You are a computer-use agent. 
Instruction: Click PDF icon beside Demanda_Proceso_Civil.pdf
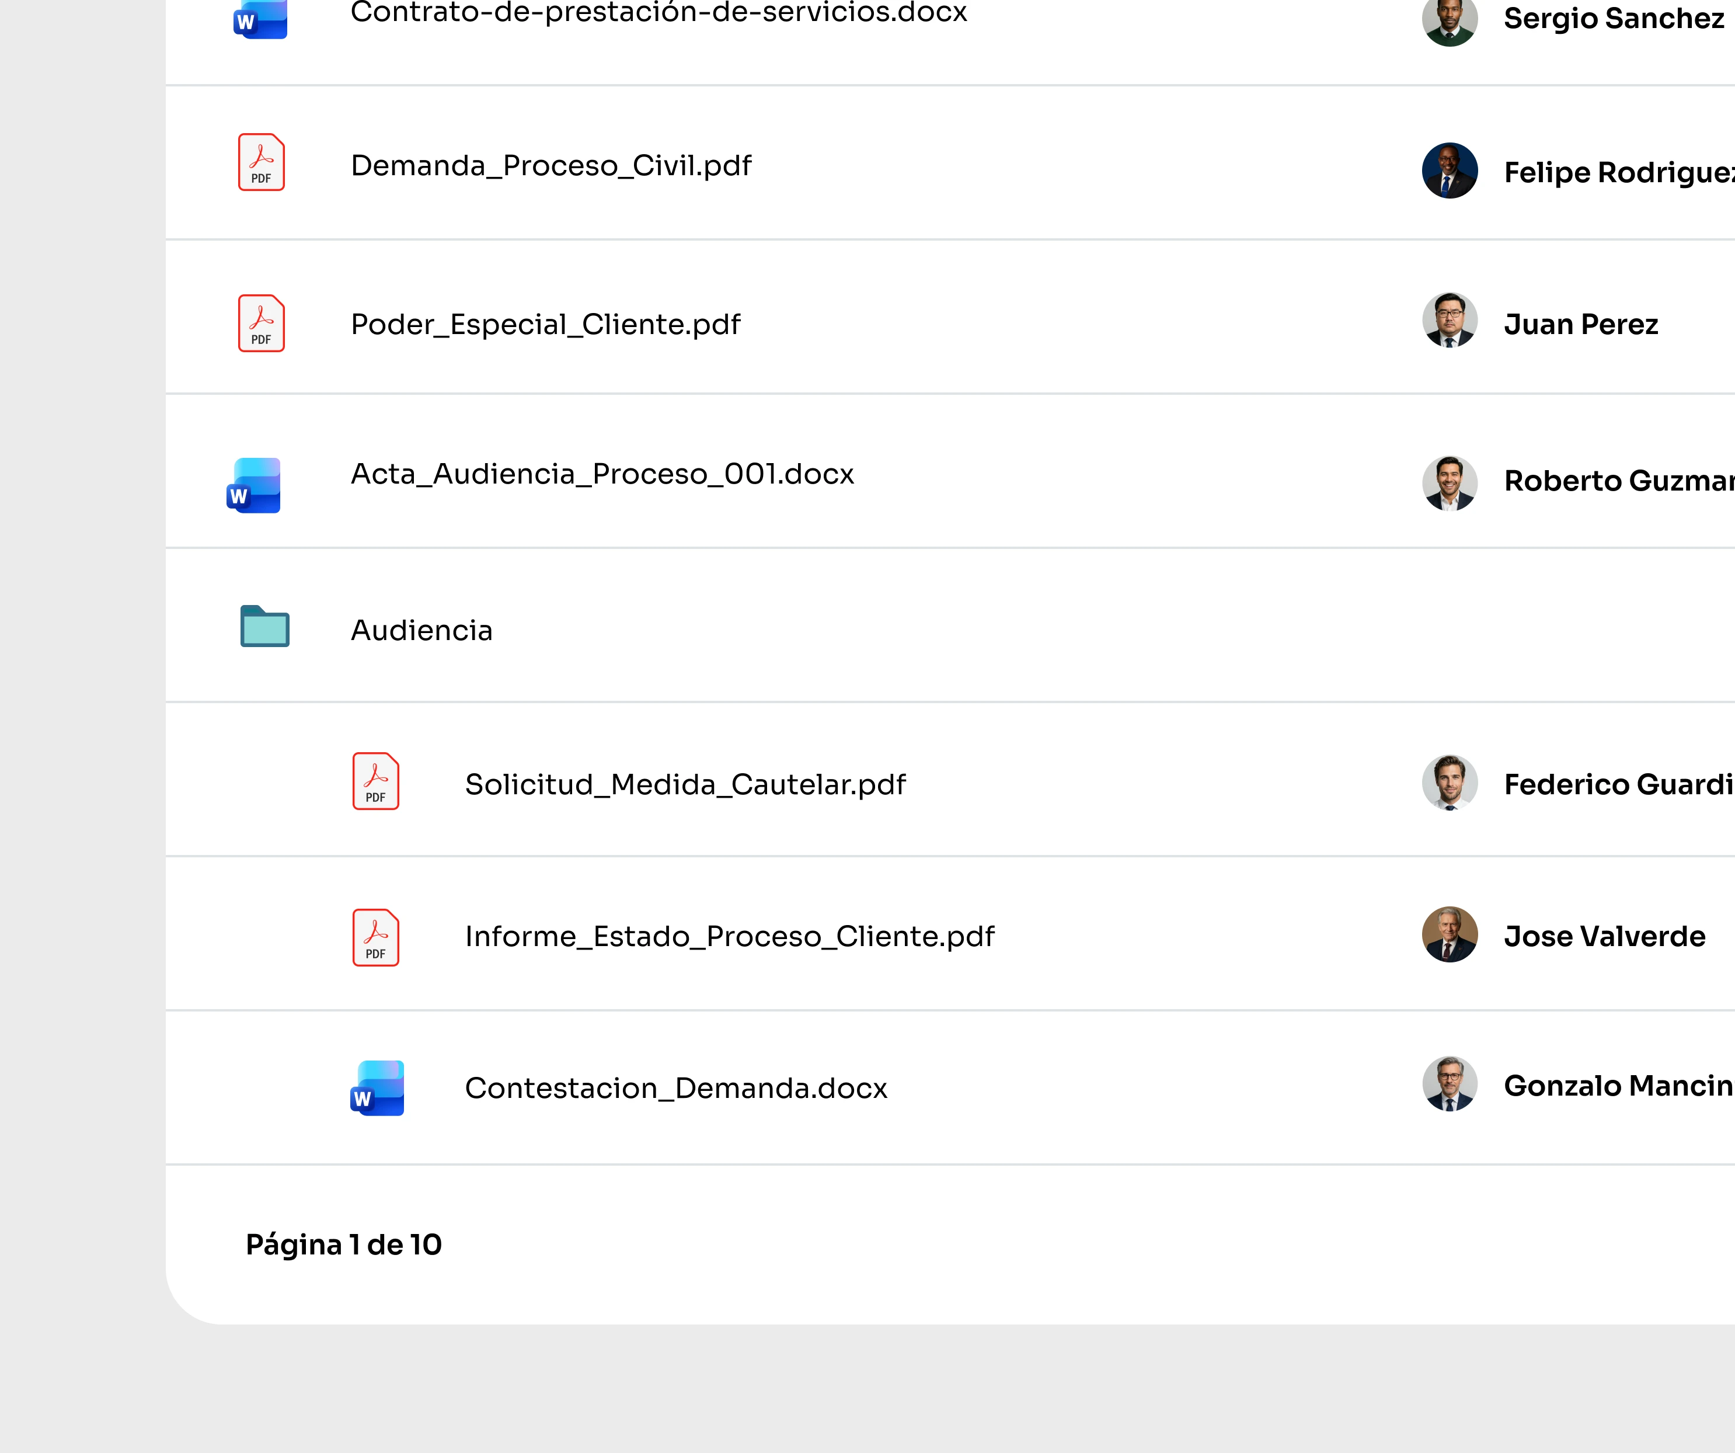(x=261, y=162)
